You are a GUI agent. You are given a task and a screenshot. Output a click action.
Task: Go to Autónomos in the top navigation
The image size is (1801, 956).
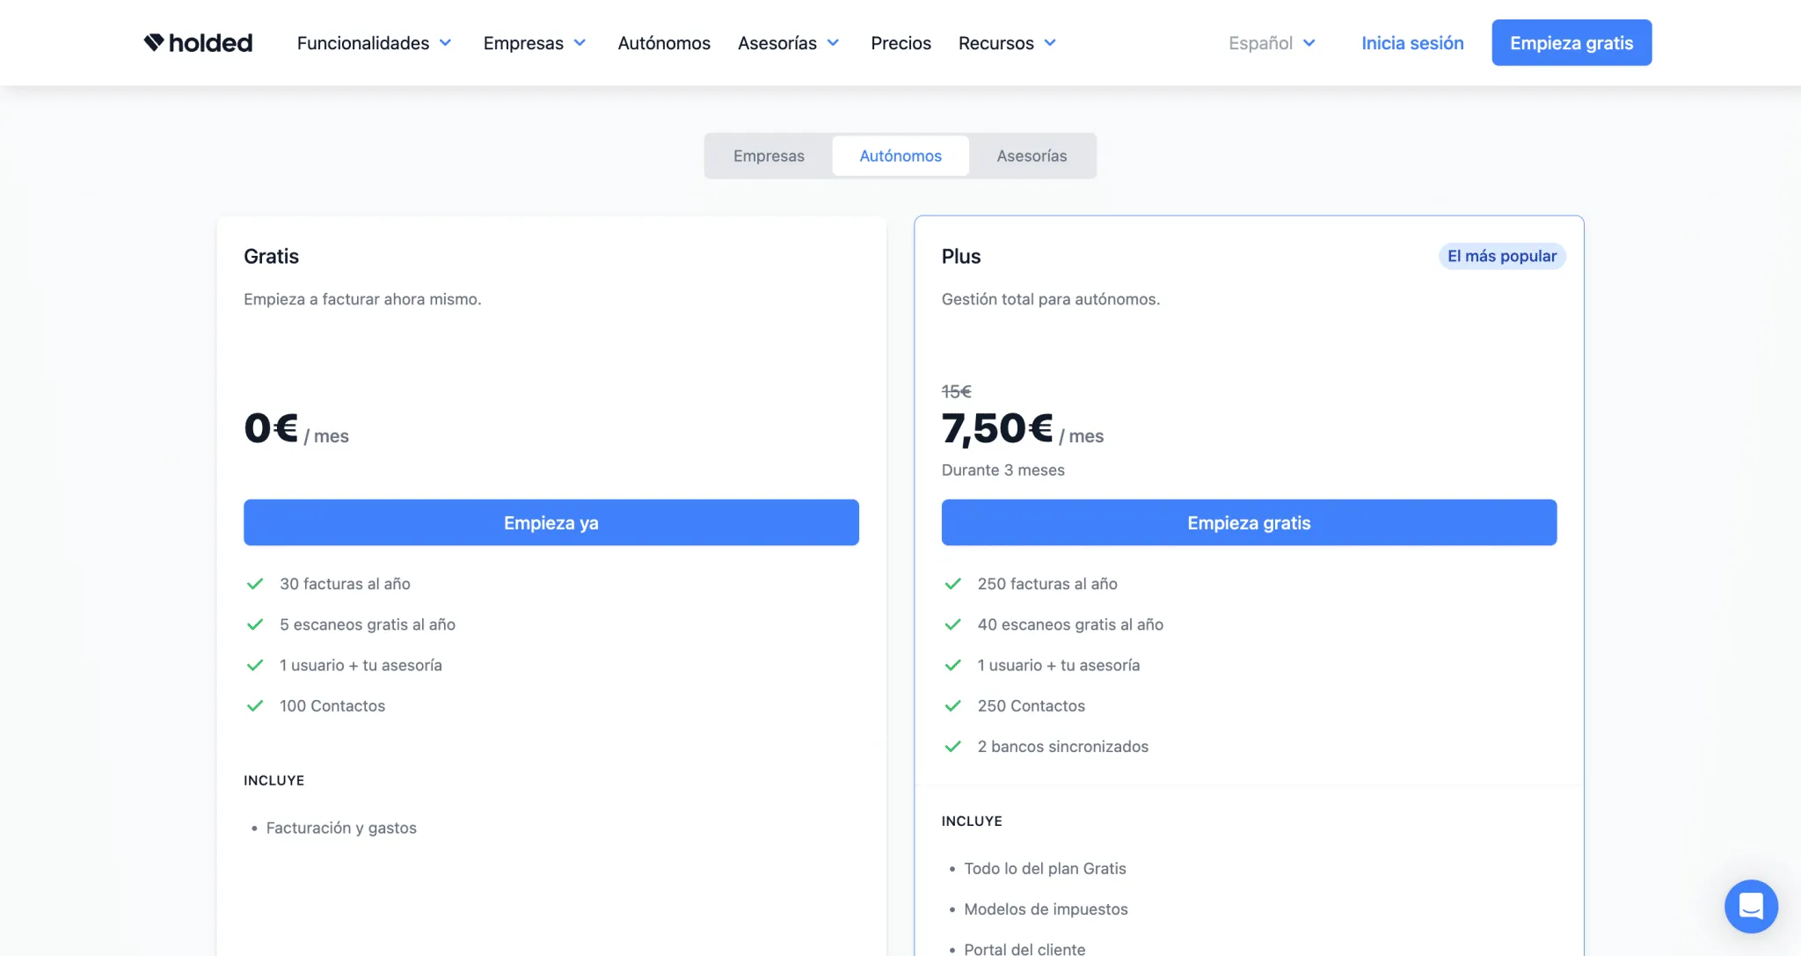coord(664,43)
